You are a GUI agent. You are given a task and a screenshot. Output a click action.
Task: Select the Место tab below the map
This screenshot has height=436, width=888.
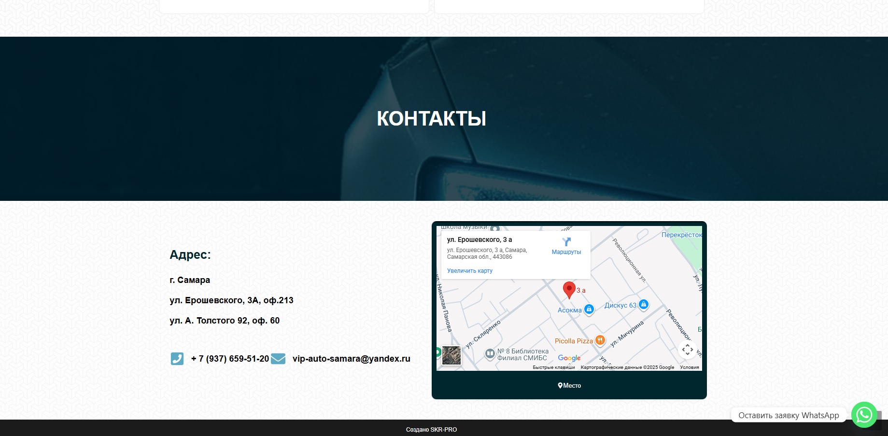569,385
